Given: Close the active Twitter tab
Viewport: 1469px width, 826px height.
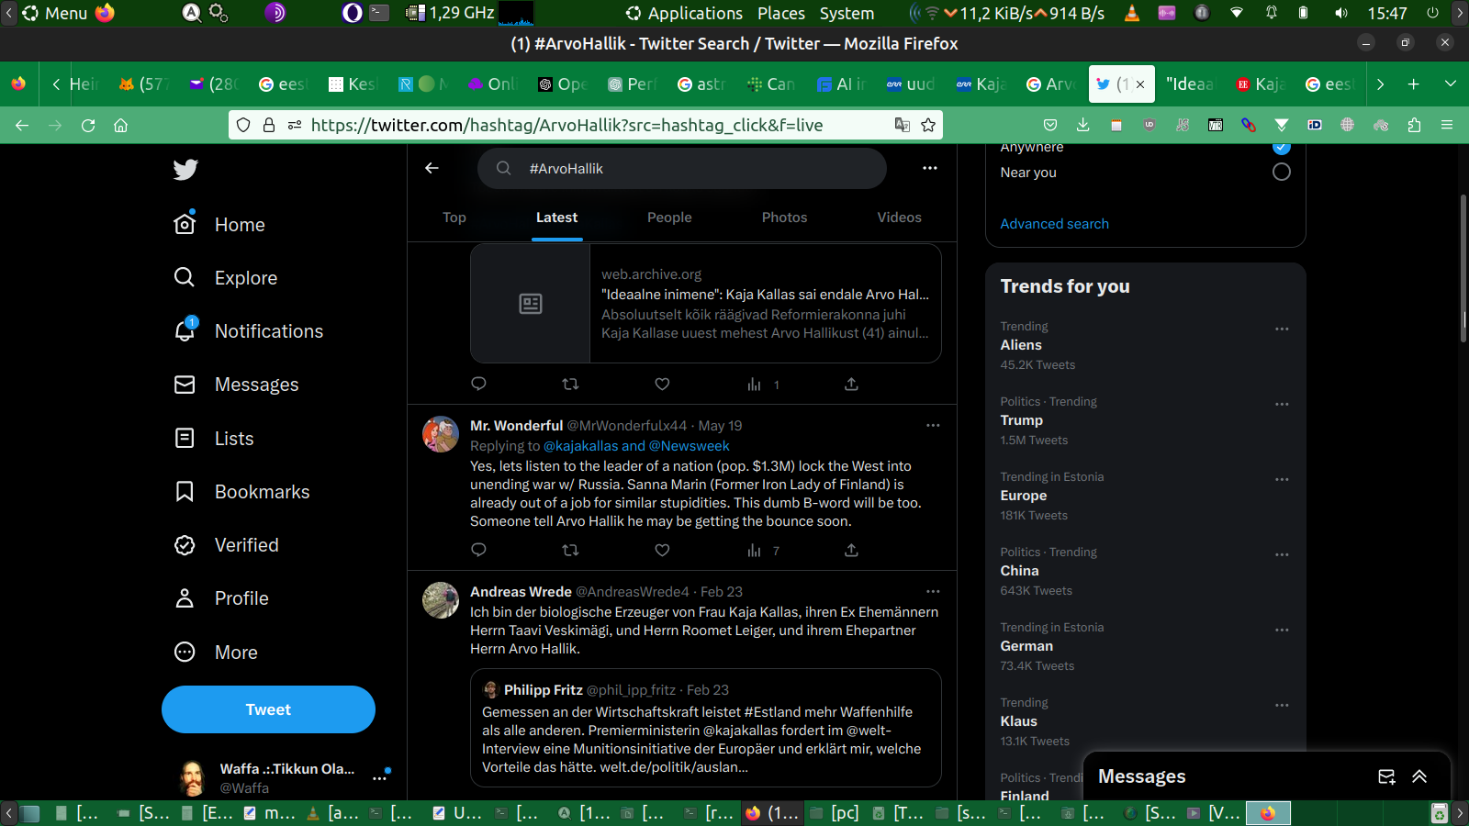Looking at the screenshot, I should (1140, 84).
